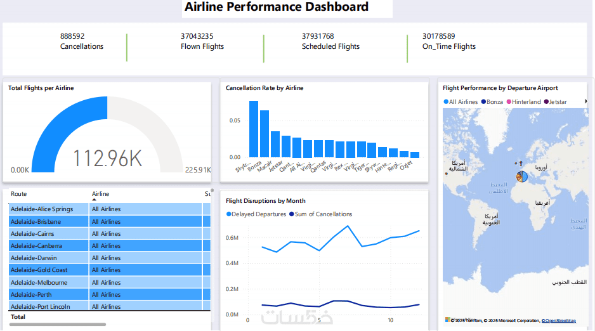The image size is (595, 331).
Task: Click the vertical scroll thumb at the table's top right
Action: (x=212, y=191)
